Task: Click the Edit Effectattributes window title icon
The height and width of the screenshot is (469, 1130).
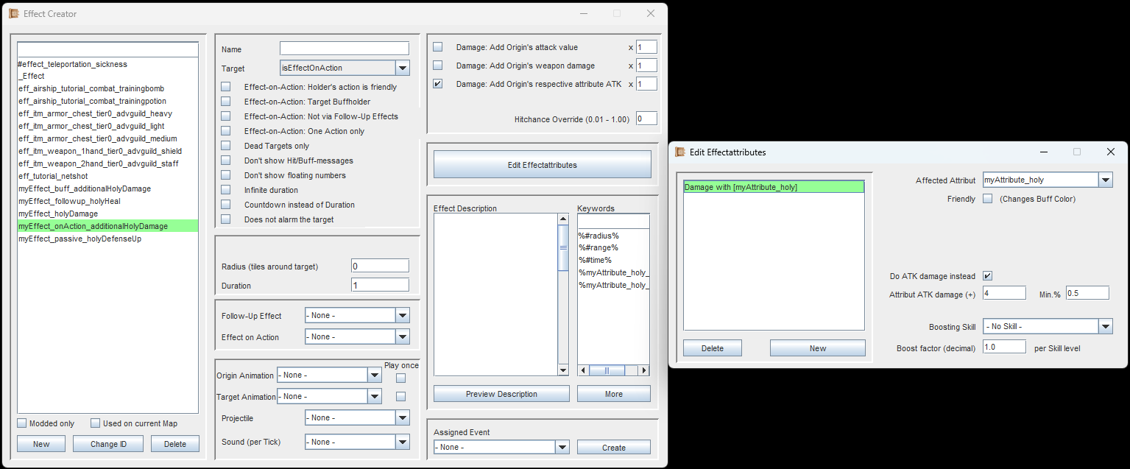Action: click(680, 152)
